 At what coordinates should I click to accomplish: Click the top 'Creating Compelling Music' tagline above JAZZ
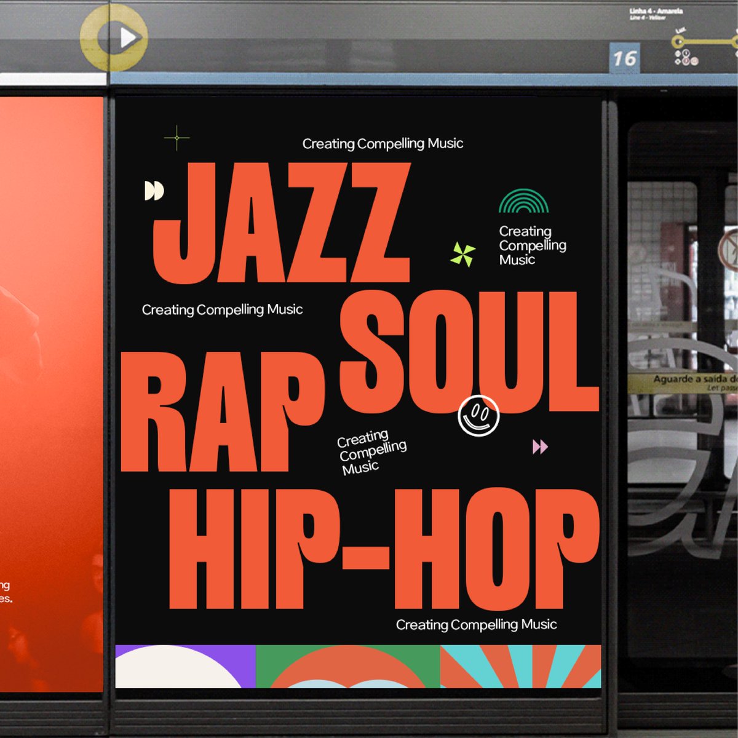[x=383, y=144]
